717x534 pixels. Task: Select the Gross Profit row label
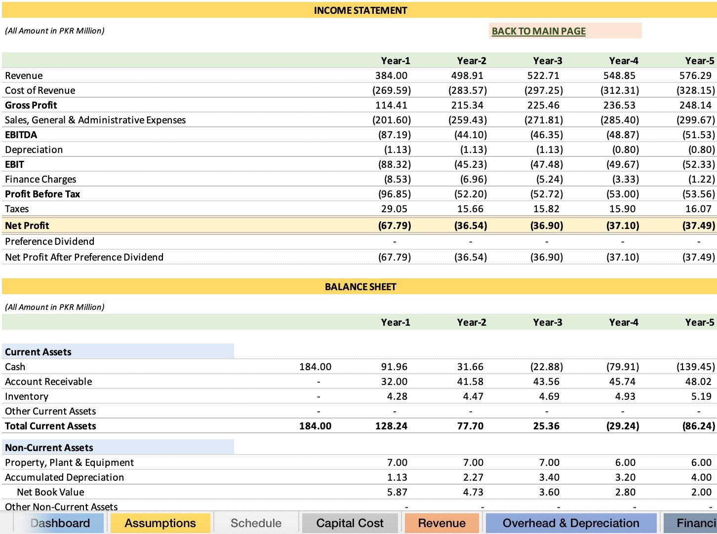[31, 105]
